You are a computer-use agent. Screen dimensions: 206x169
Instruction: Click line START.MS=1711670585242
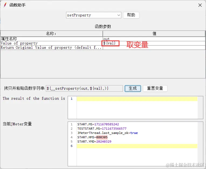click(98, 124)
